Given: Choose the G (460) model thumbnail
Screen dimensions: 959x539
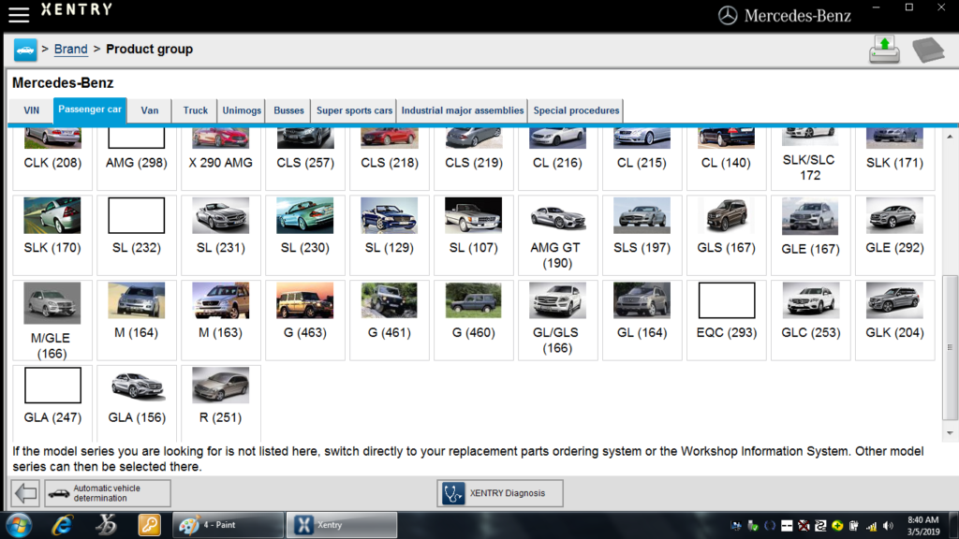Looking at the screenshot, I should tap(473, 300).
